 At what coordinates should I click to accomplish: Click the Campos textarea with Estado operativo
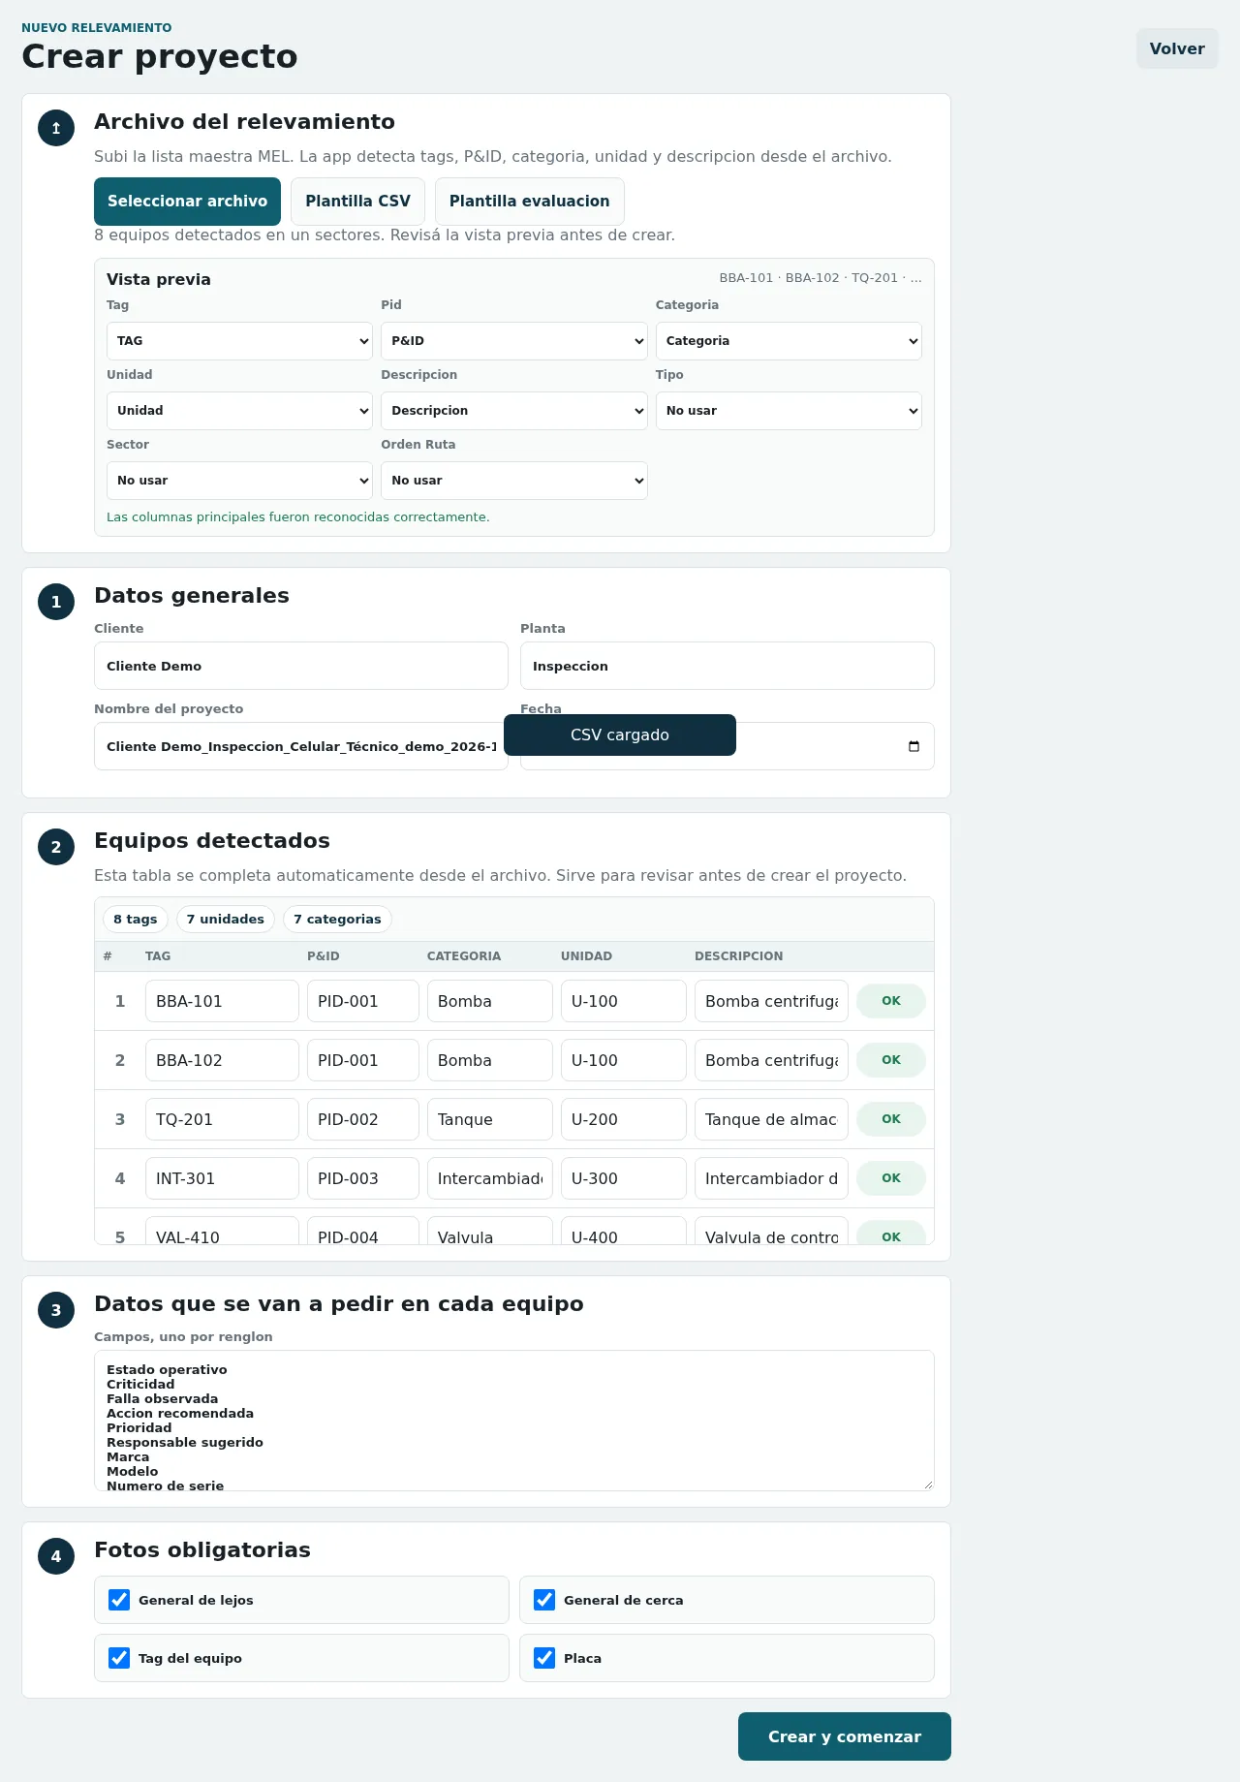point(514,1421)
